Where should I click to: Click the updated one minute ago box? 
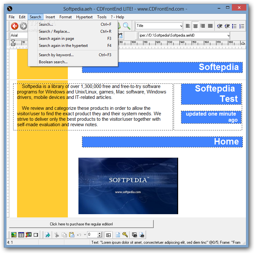tap(211, 117)
